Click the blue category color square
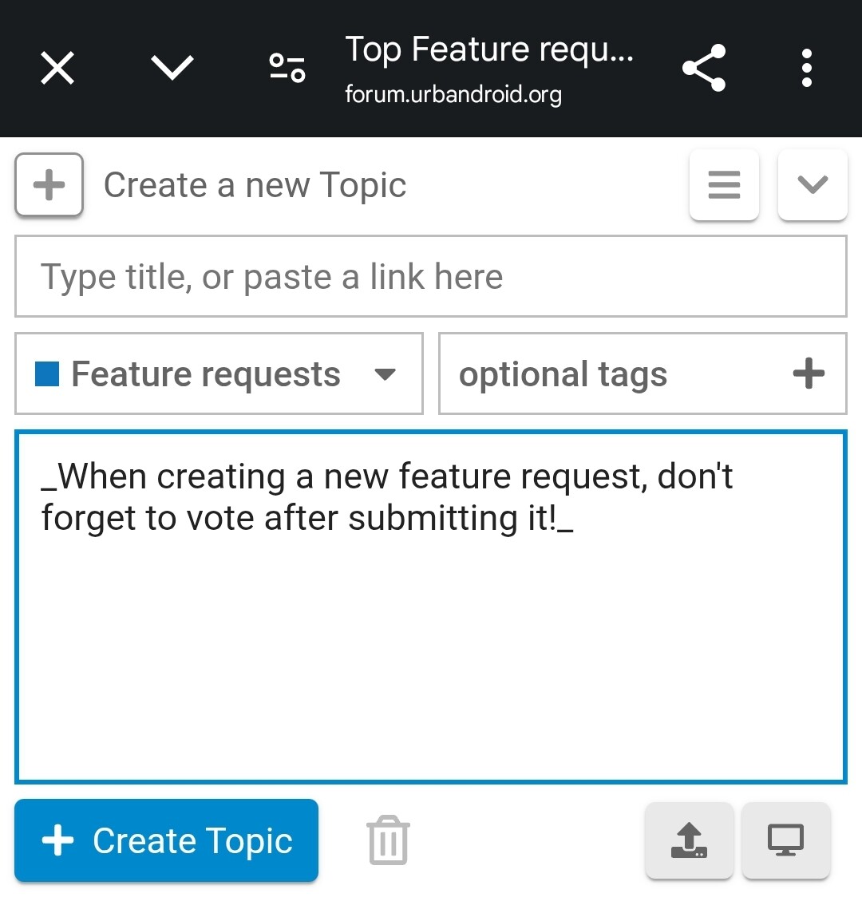862x909 pixels. click(47, 374)
